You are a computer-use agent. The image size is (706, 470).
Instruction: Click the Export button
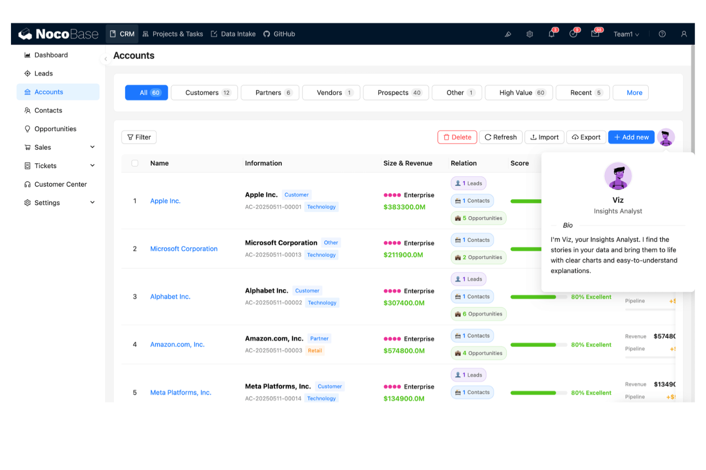tap(586, 137)
